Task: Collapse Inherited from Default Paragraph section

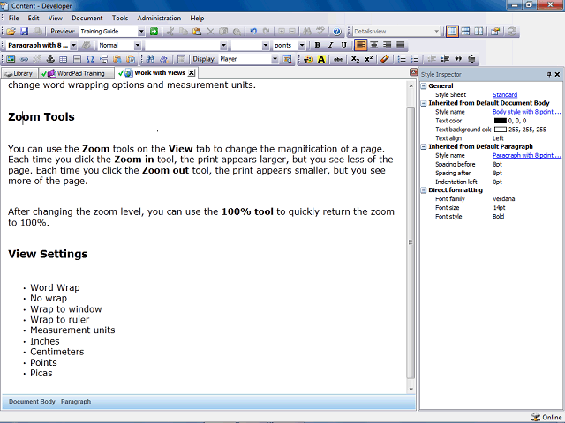Action: tap(424, 147)
